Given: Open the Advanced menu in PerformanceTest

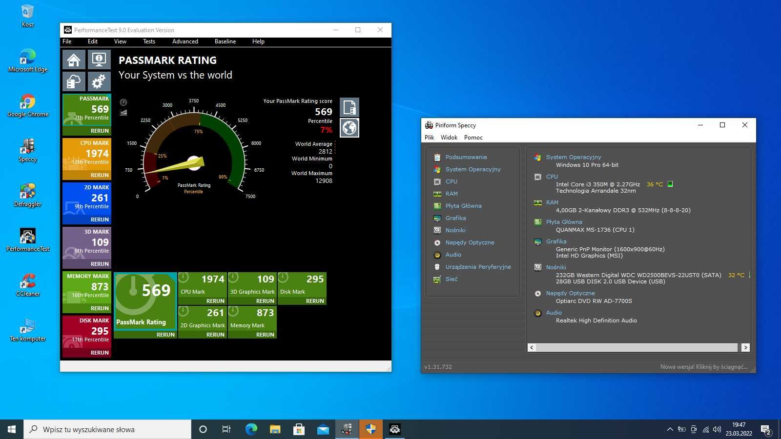Looking at the screenshot, I should [185, 41].
